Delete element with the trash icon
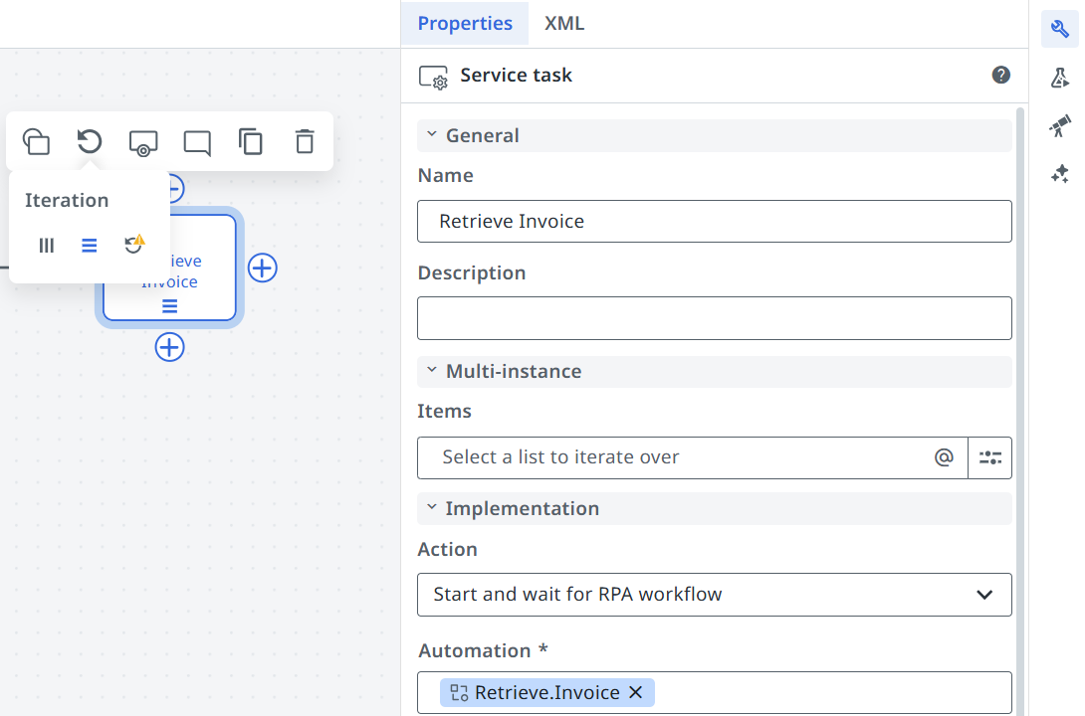 [x=305, y=141]
